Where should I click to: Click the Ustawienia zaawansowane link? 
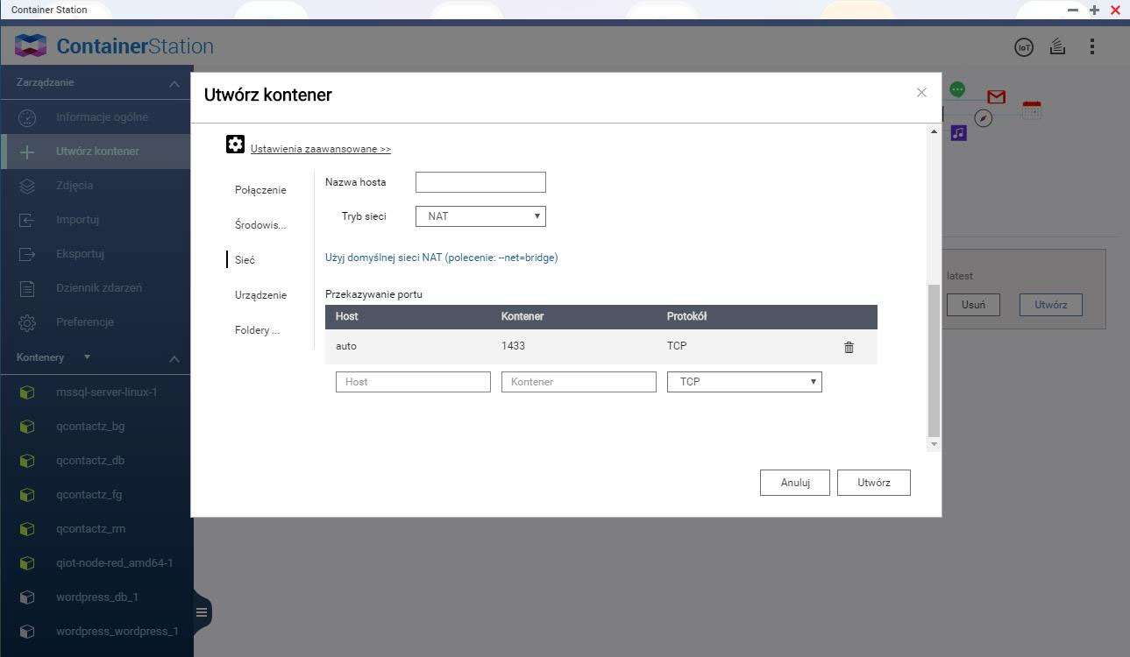[x=320, y=149]
